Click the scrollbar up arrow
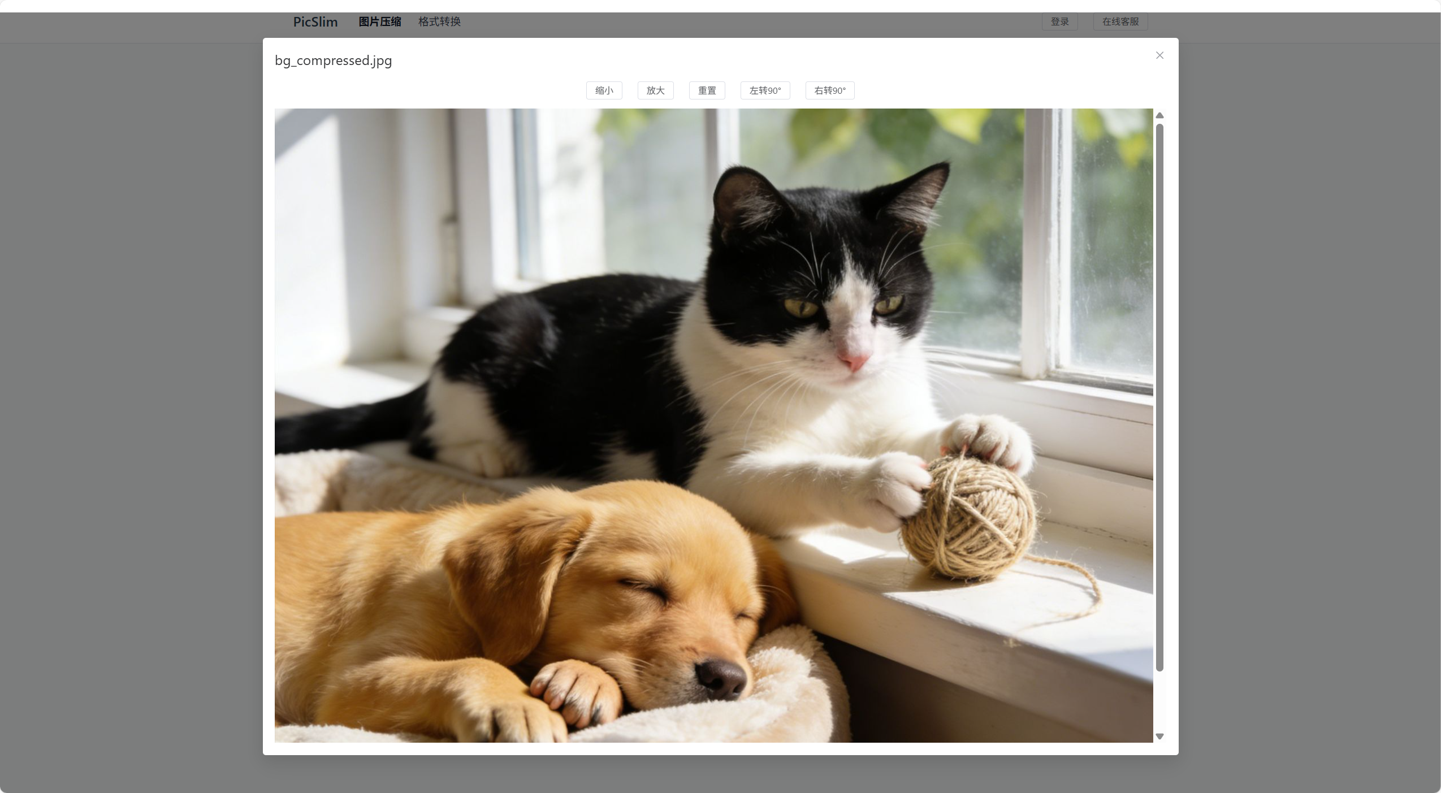 click(x=1159, y=115)
